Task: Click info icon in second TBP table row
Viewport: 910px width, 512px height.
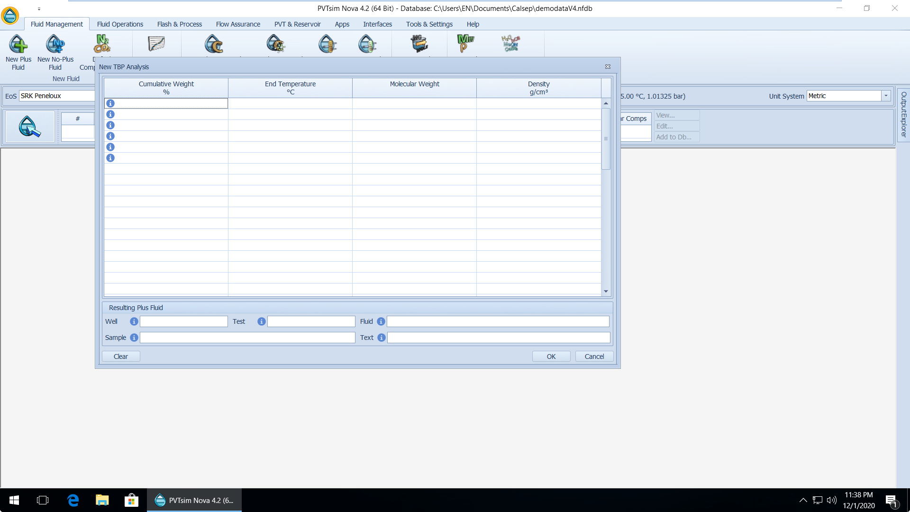Action: [110, 114]
